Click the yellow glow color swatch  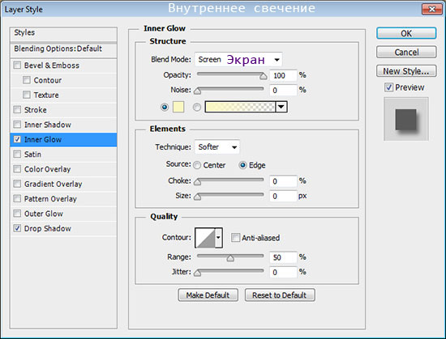(x=178, y=107)
